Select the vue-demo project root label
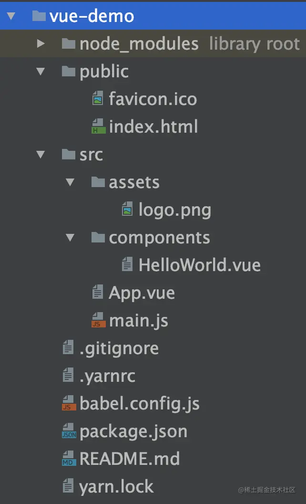The width and height of the screenshot is (306, 504). pyautogui.click(x=92, y=16)
